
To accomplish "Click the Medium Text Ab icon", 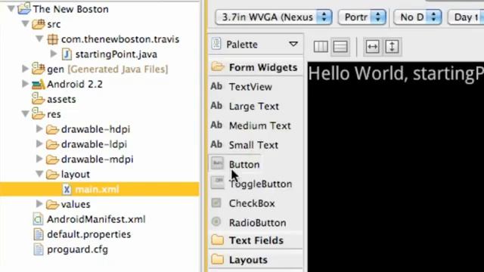I will click(216, 125).
